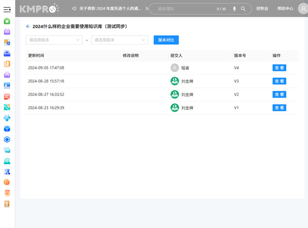Click the 版本对比 button
This screenshot has height=228, width=308.
[166, 40]
